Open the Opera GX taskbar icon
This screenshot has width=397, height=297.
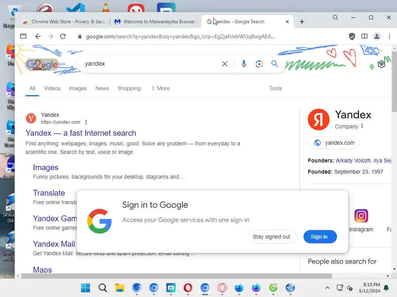coord(222,288)
